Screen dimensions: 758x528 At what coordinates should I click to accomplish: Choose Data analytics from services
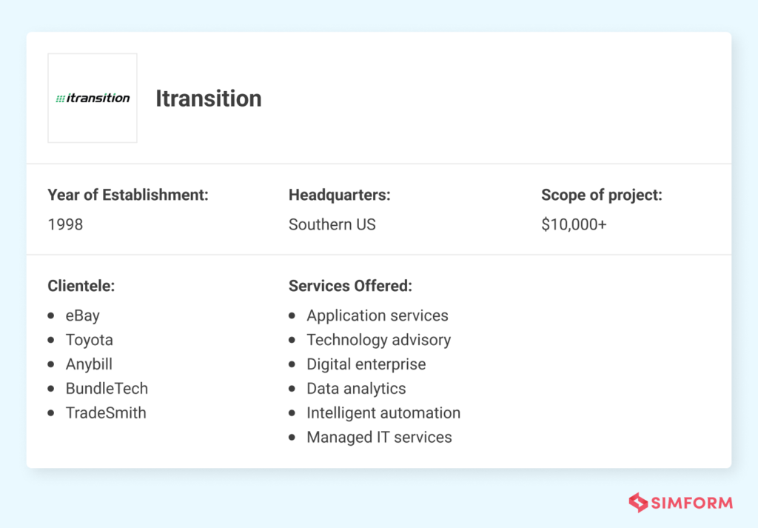tap(356, 389)
